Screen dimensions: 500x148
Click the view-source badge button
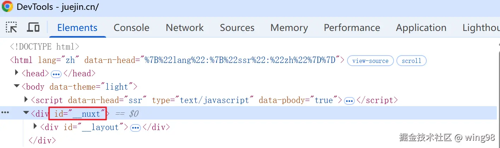(x=370, y=61)
